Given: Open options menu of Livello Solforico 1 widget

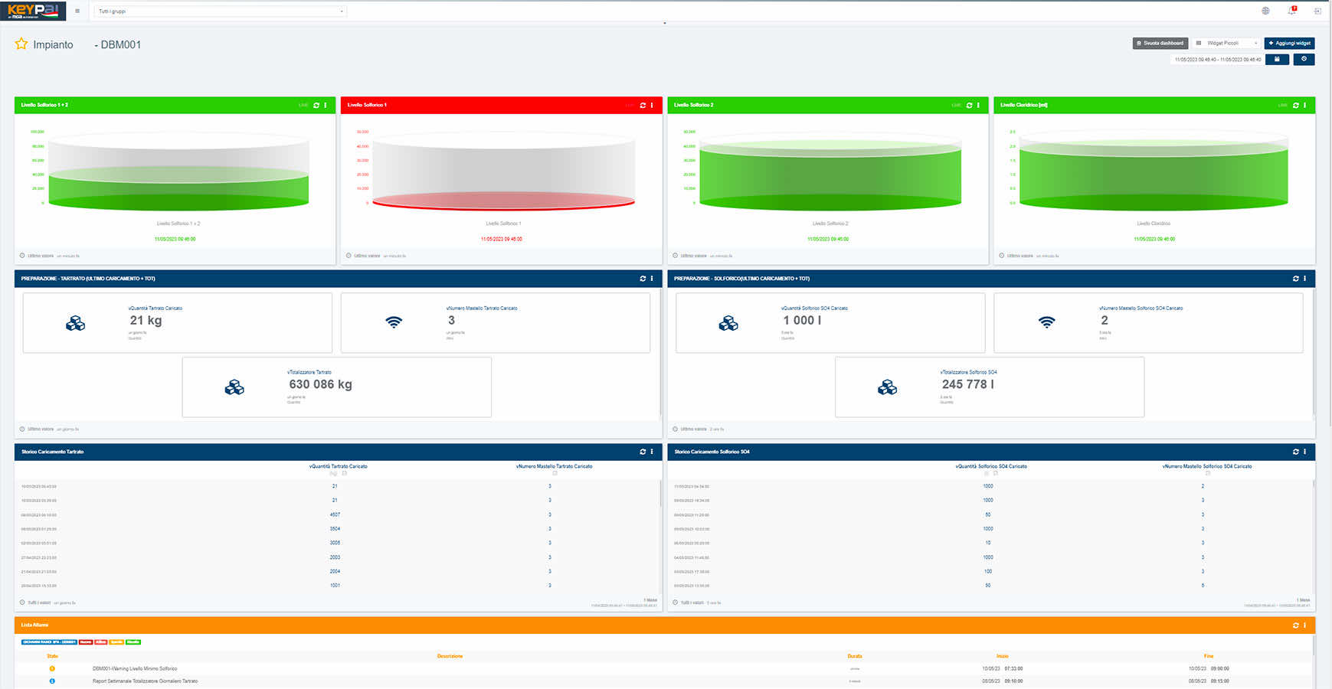Looking at the screenshot, I should pos(652,105).
